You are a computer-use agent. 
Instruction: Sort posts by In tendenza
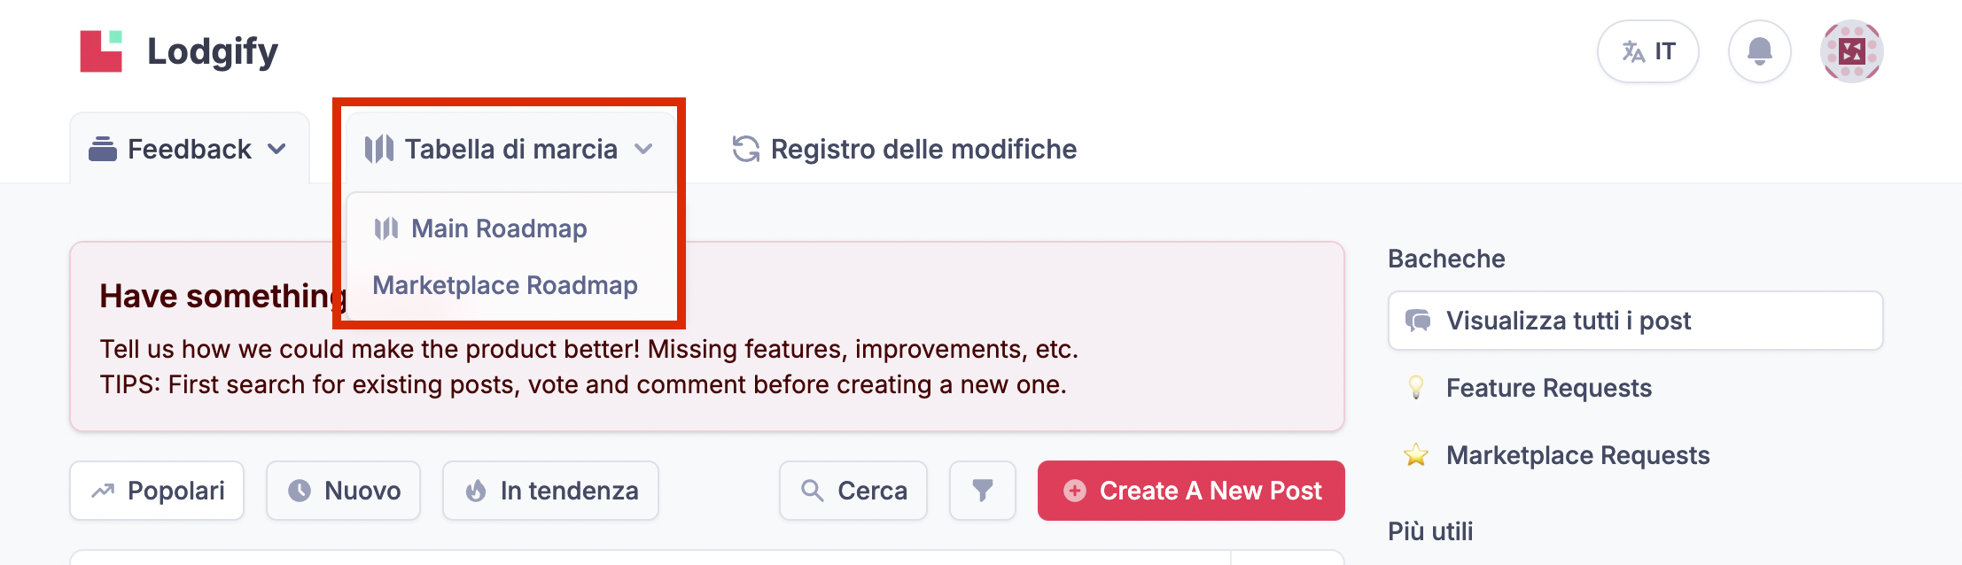[550, 491]
